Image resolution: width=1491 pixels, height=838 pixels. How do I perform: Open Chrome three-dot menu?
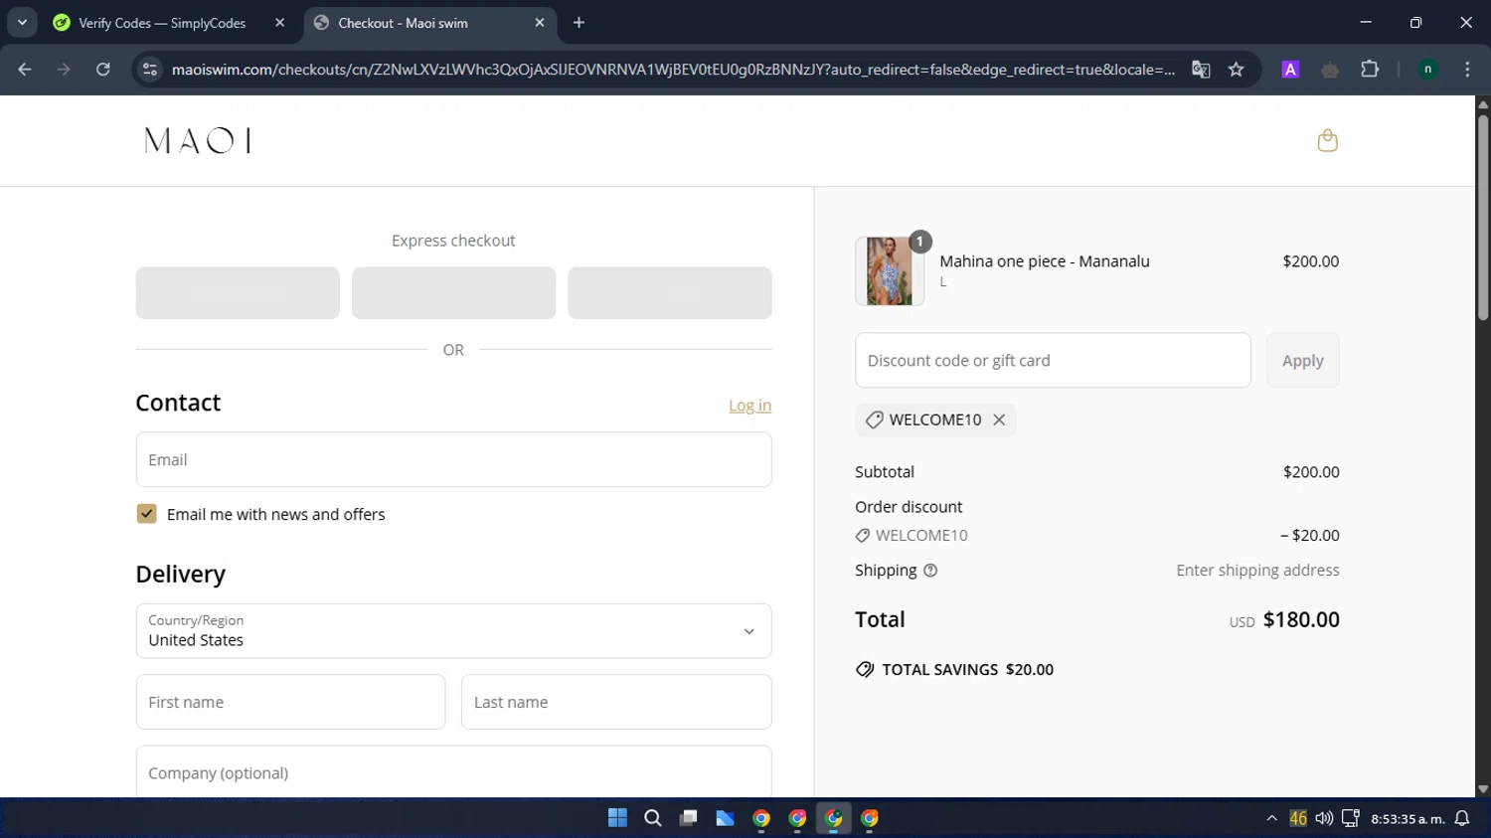[x=1467, y=70]
